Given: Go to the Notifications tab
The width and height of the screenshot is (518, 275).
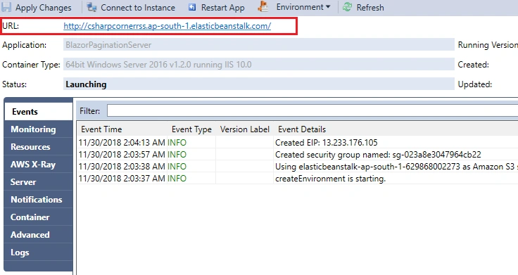Looking at the screenshot, I should click(x=38, y=200).
